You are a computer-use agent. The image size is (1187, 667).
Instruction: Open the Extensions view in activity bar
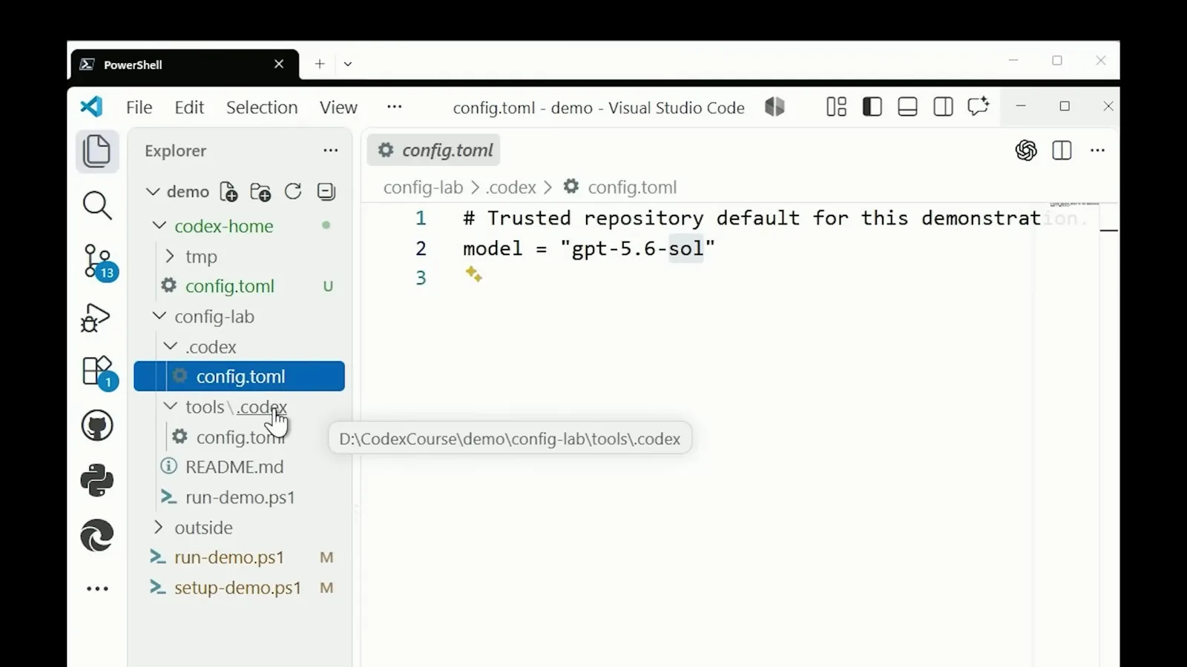(98, 372)
